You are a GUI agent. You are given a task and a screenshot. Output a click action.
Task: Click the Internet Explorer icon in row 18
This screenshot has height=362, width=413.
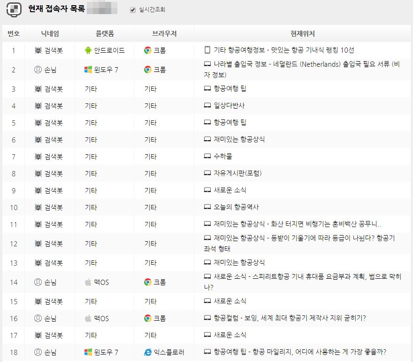[148, 352]
